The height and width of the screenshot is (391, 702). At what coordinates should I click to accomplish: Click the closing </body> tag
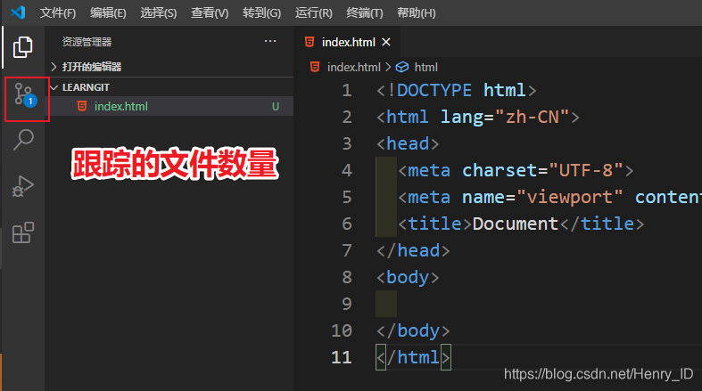pyautogui.click(x=413, y=330)
